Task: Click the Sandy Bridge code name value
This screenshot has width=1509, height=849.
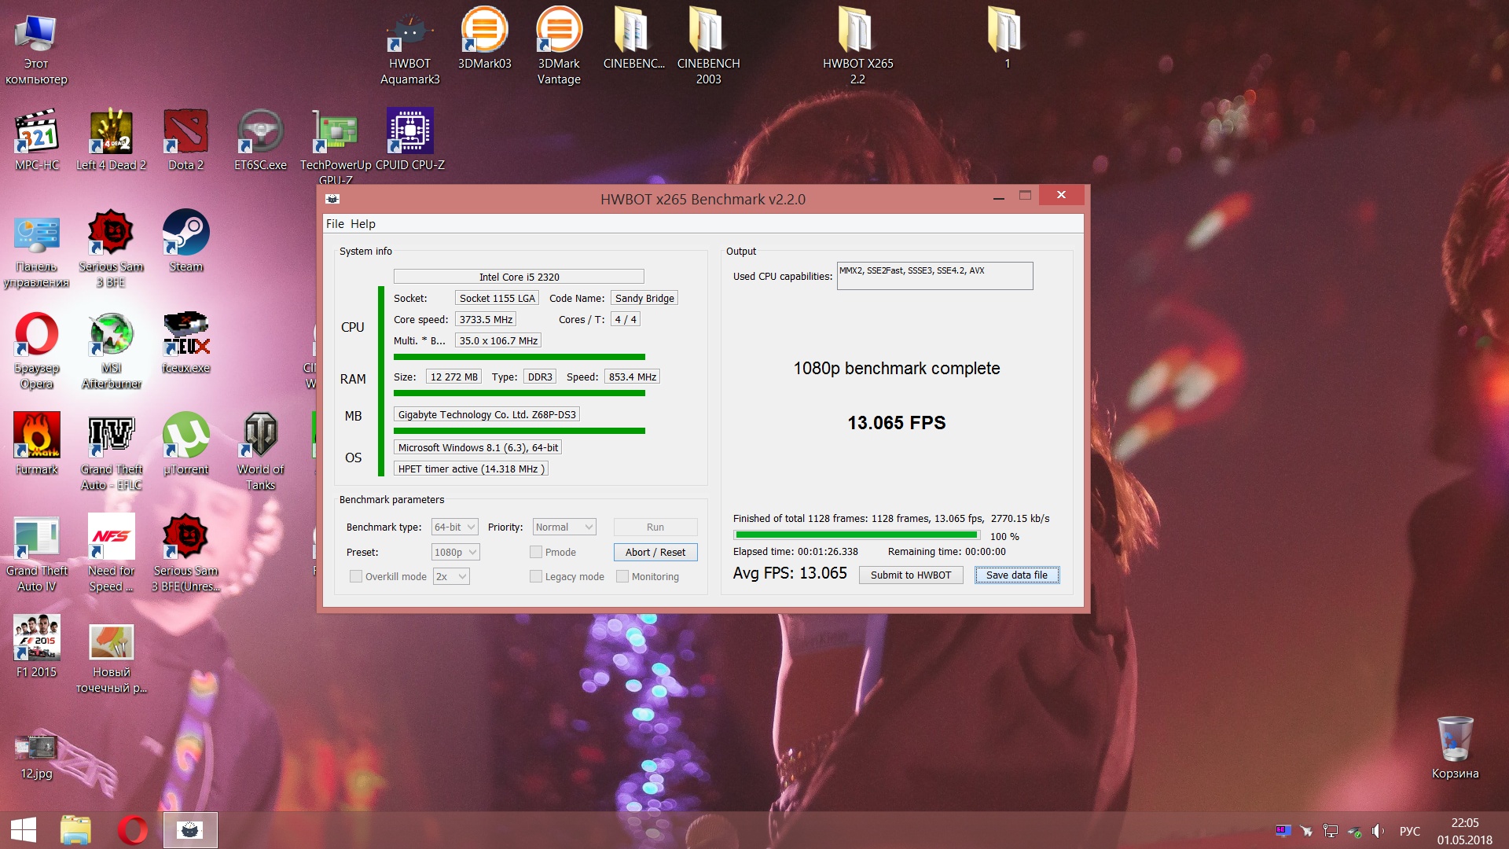Action: tap(644, 298)
